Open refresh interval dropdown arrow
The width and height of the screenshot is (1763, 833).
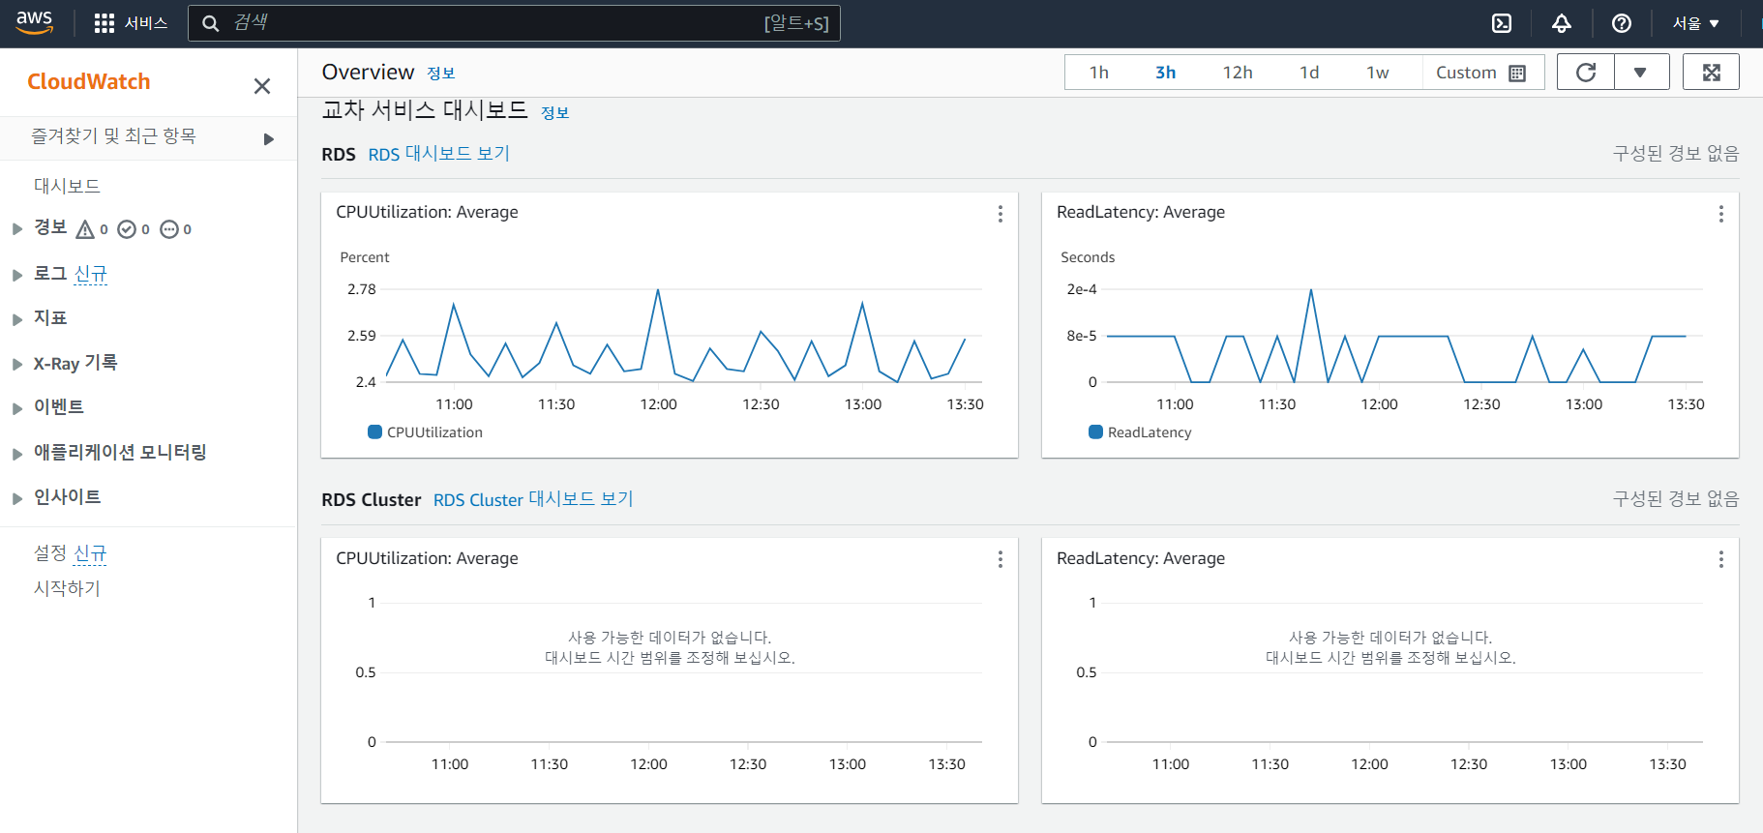(x=1641, y=73)
